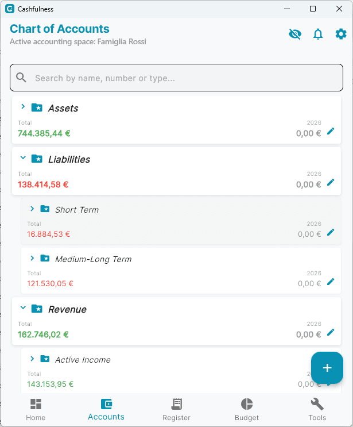This screenshot has height=427, width=353.
Task: Open settings gear icon
Action: pyautogui.click(x=341, y=34)
